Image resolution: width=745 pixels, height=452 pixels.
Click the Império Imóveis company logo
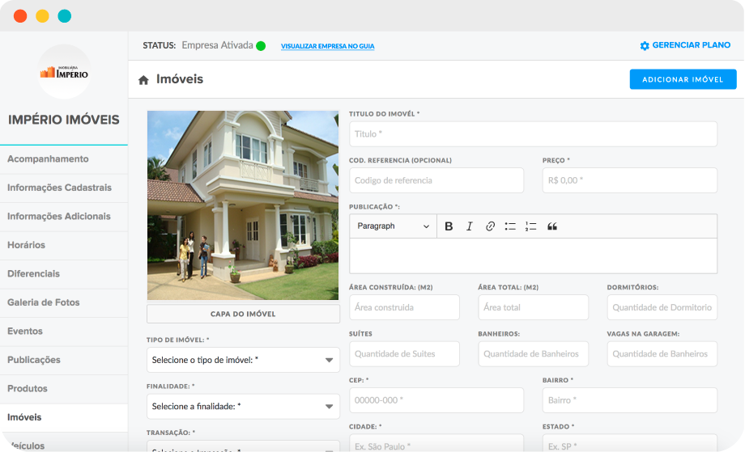tap(64, 72)
